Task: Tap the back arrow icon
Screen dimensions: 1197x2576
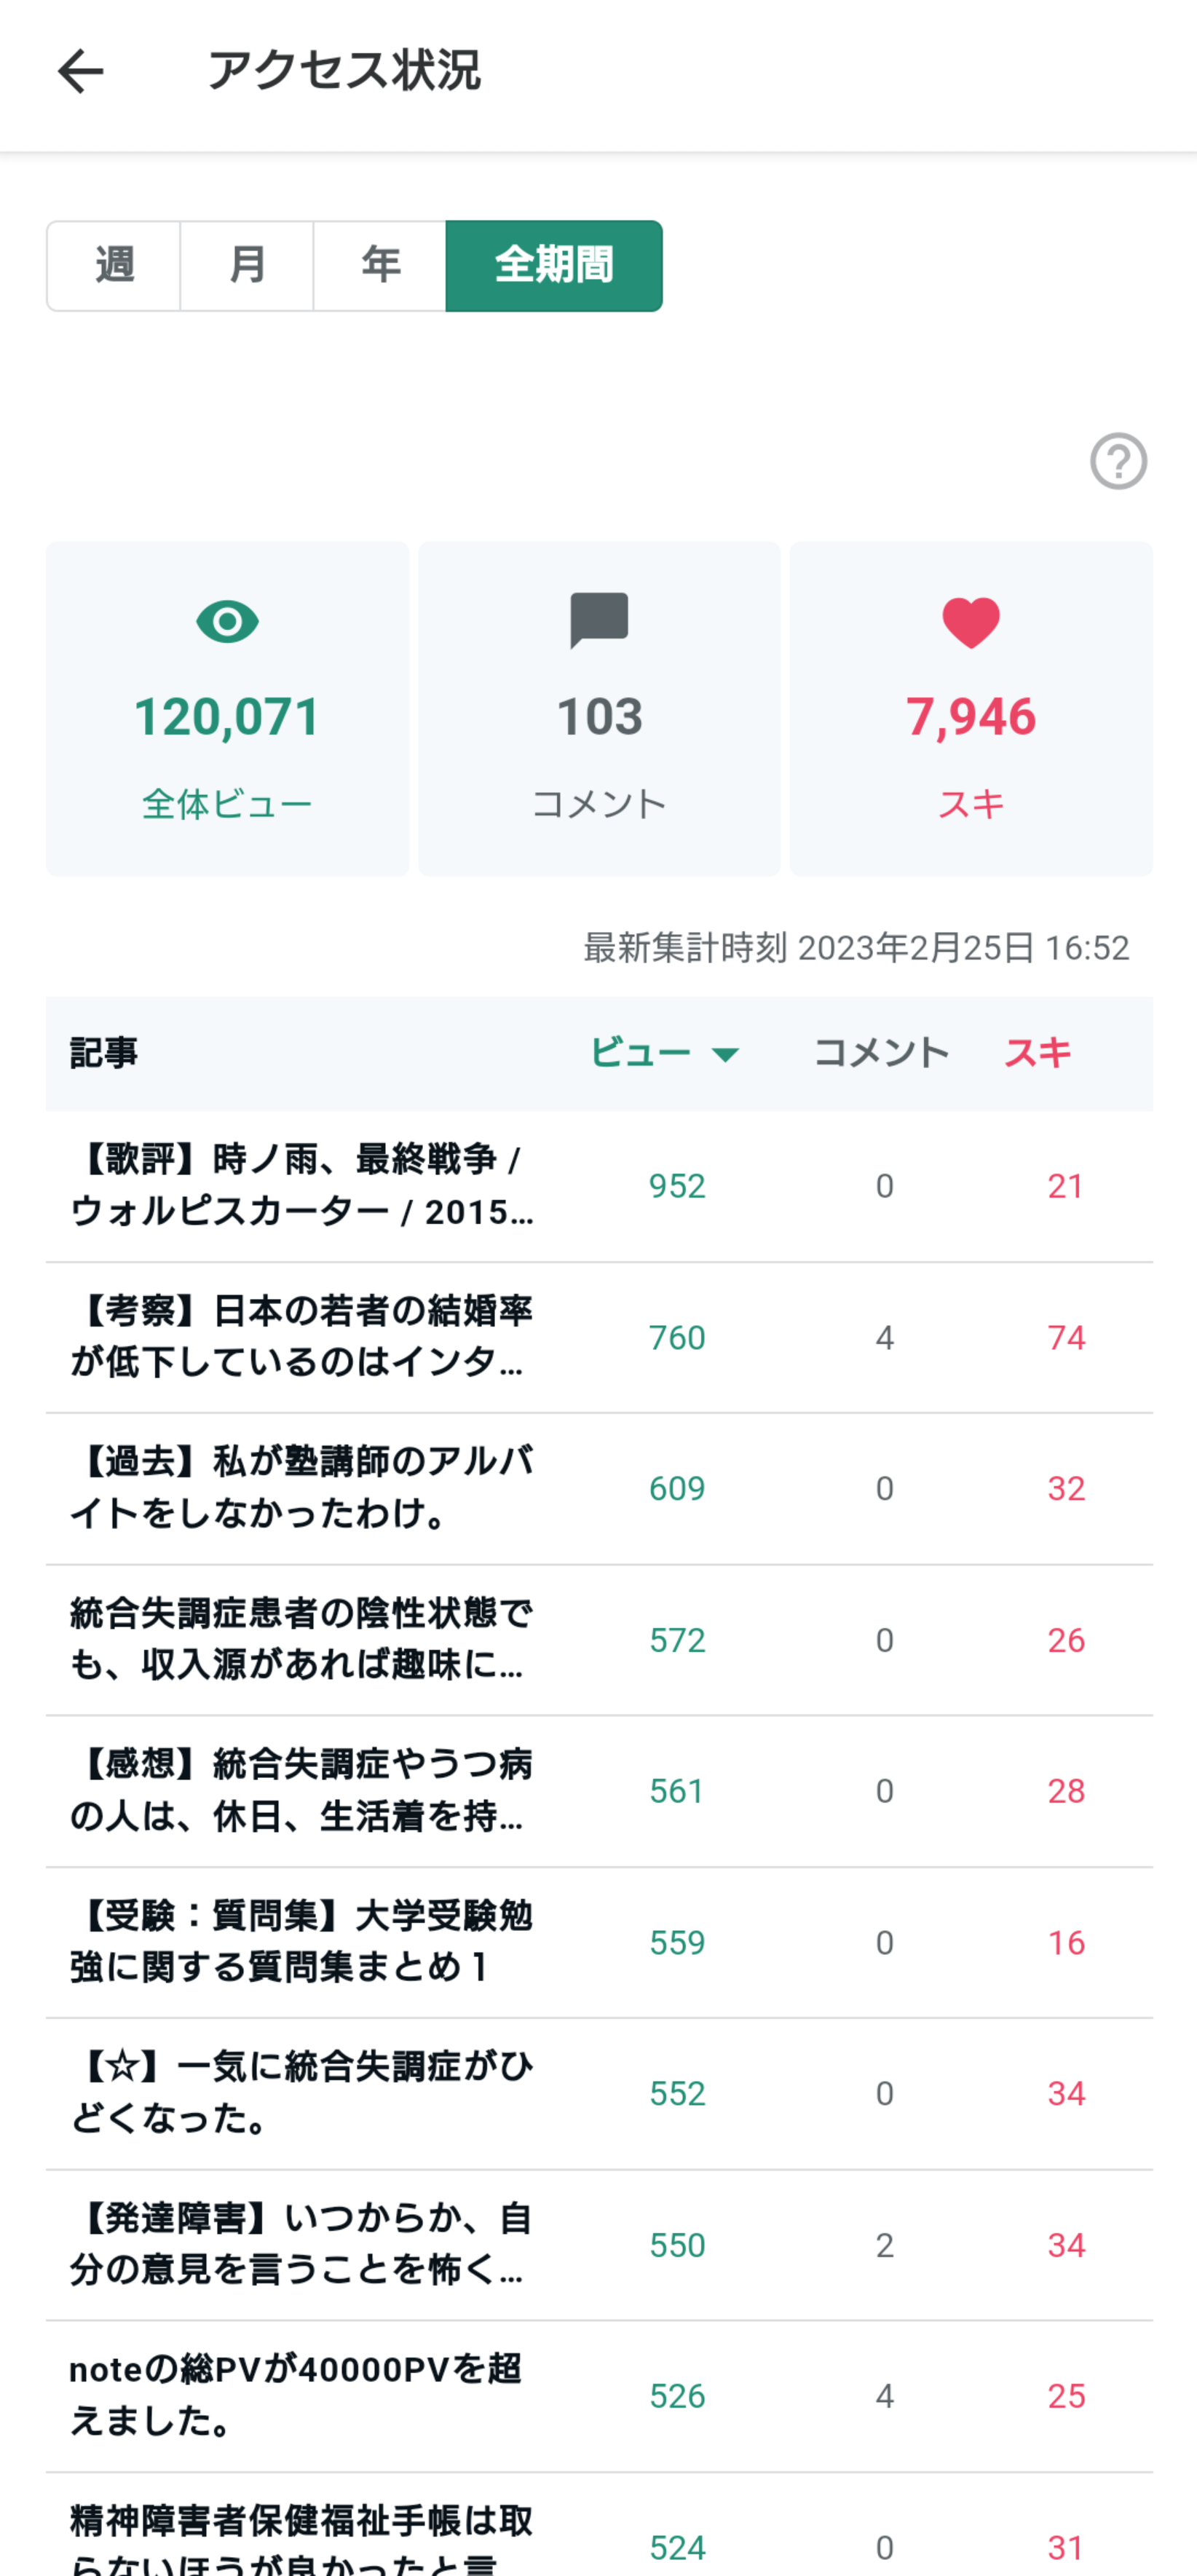Action: (x=80, y=72)
